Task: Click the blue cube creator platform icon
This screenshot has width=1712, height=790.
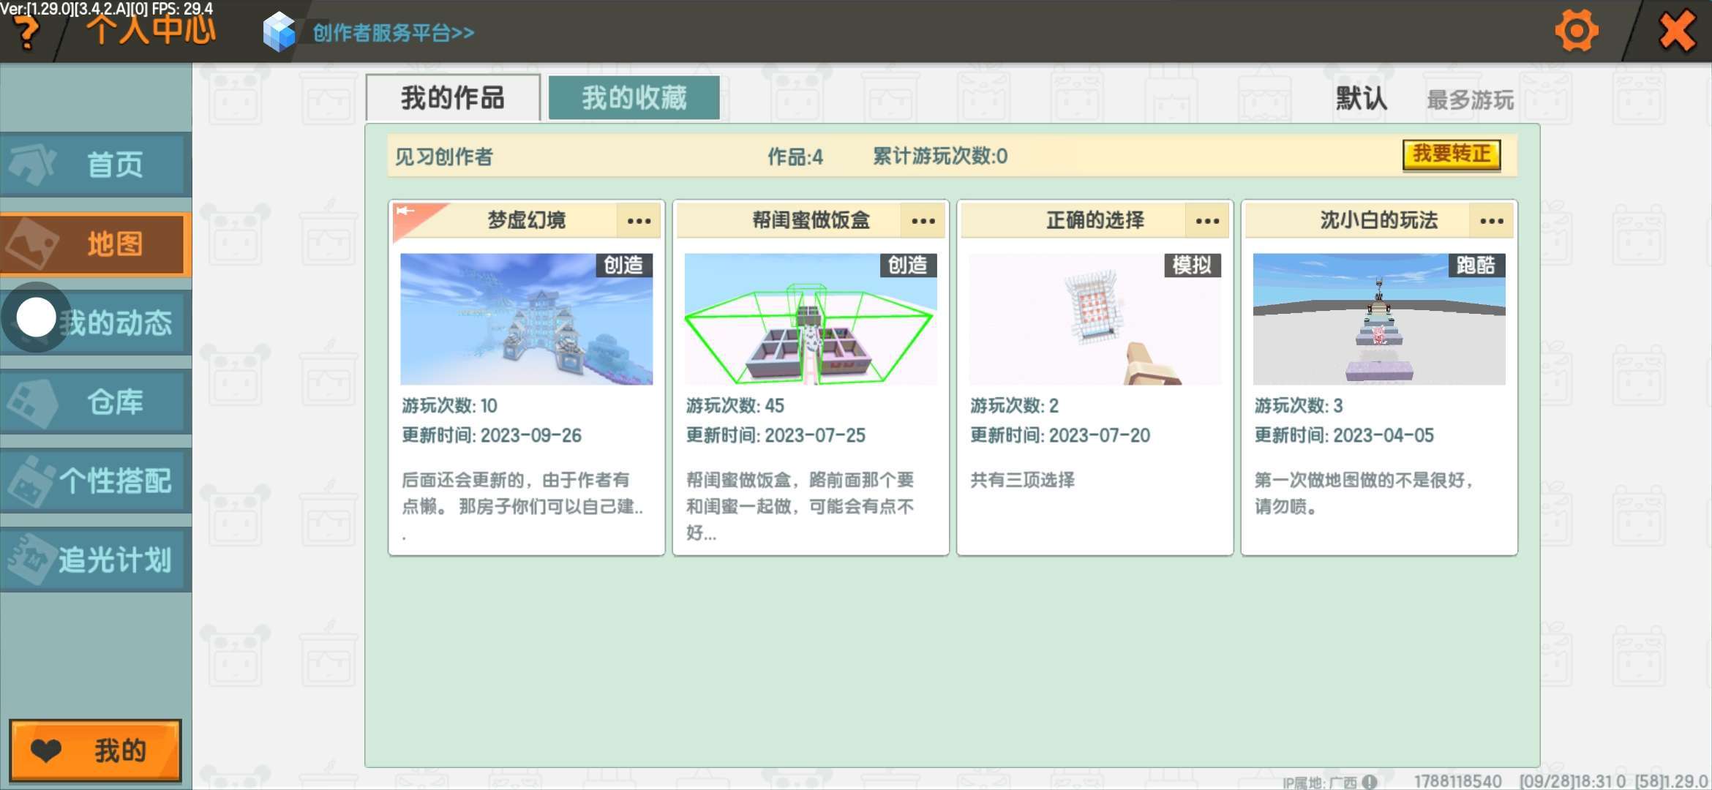Action: coord(279,32)
